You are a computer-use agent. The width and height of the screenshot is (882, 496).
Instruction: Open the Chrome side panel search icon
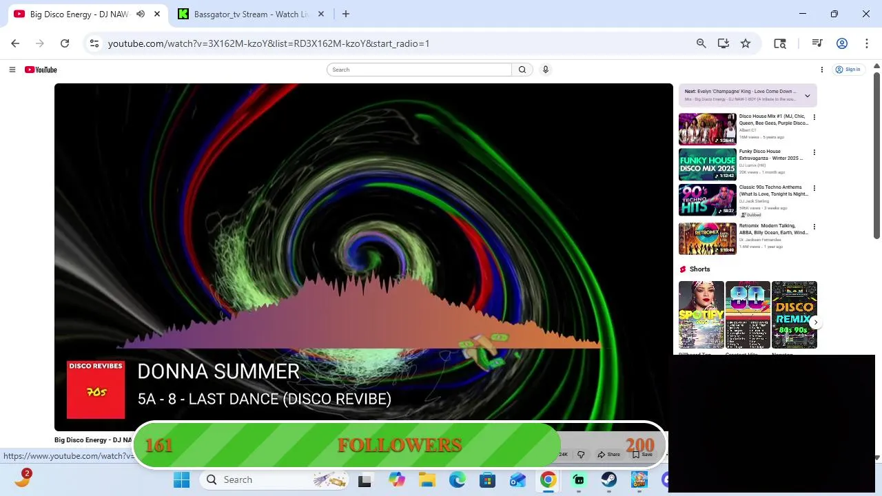[780, 43]
